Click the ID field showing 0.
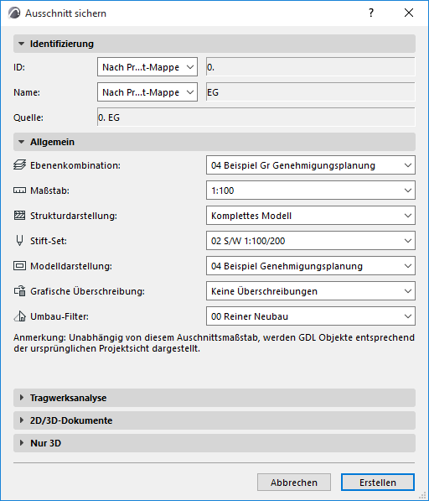The image size is (429, 501). tap(311, 67)
